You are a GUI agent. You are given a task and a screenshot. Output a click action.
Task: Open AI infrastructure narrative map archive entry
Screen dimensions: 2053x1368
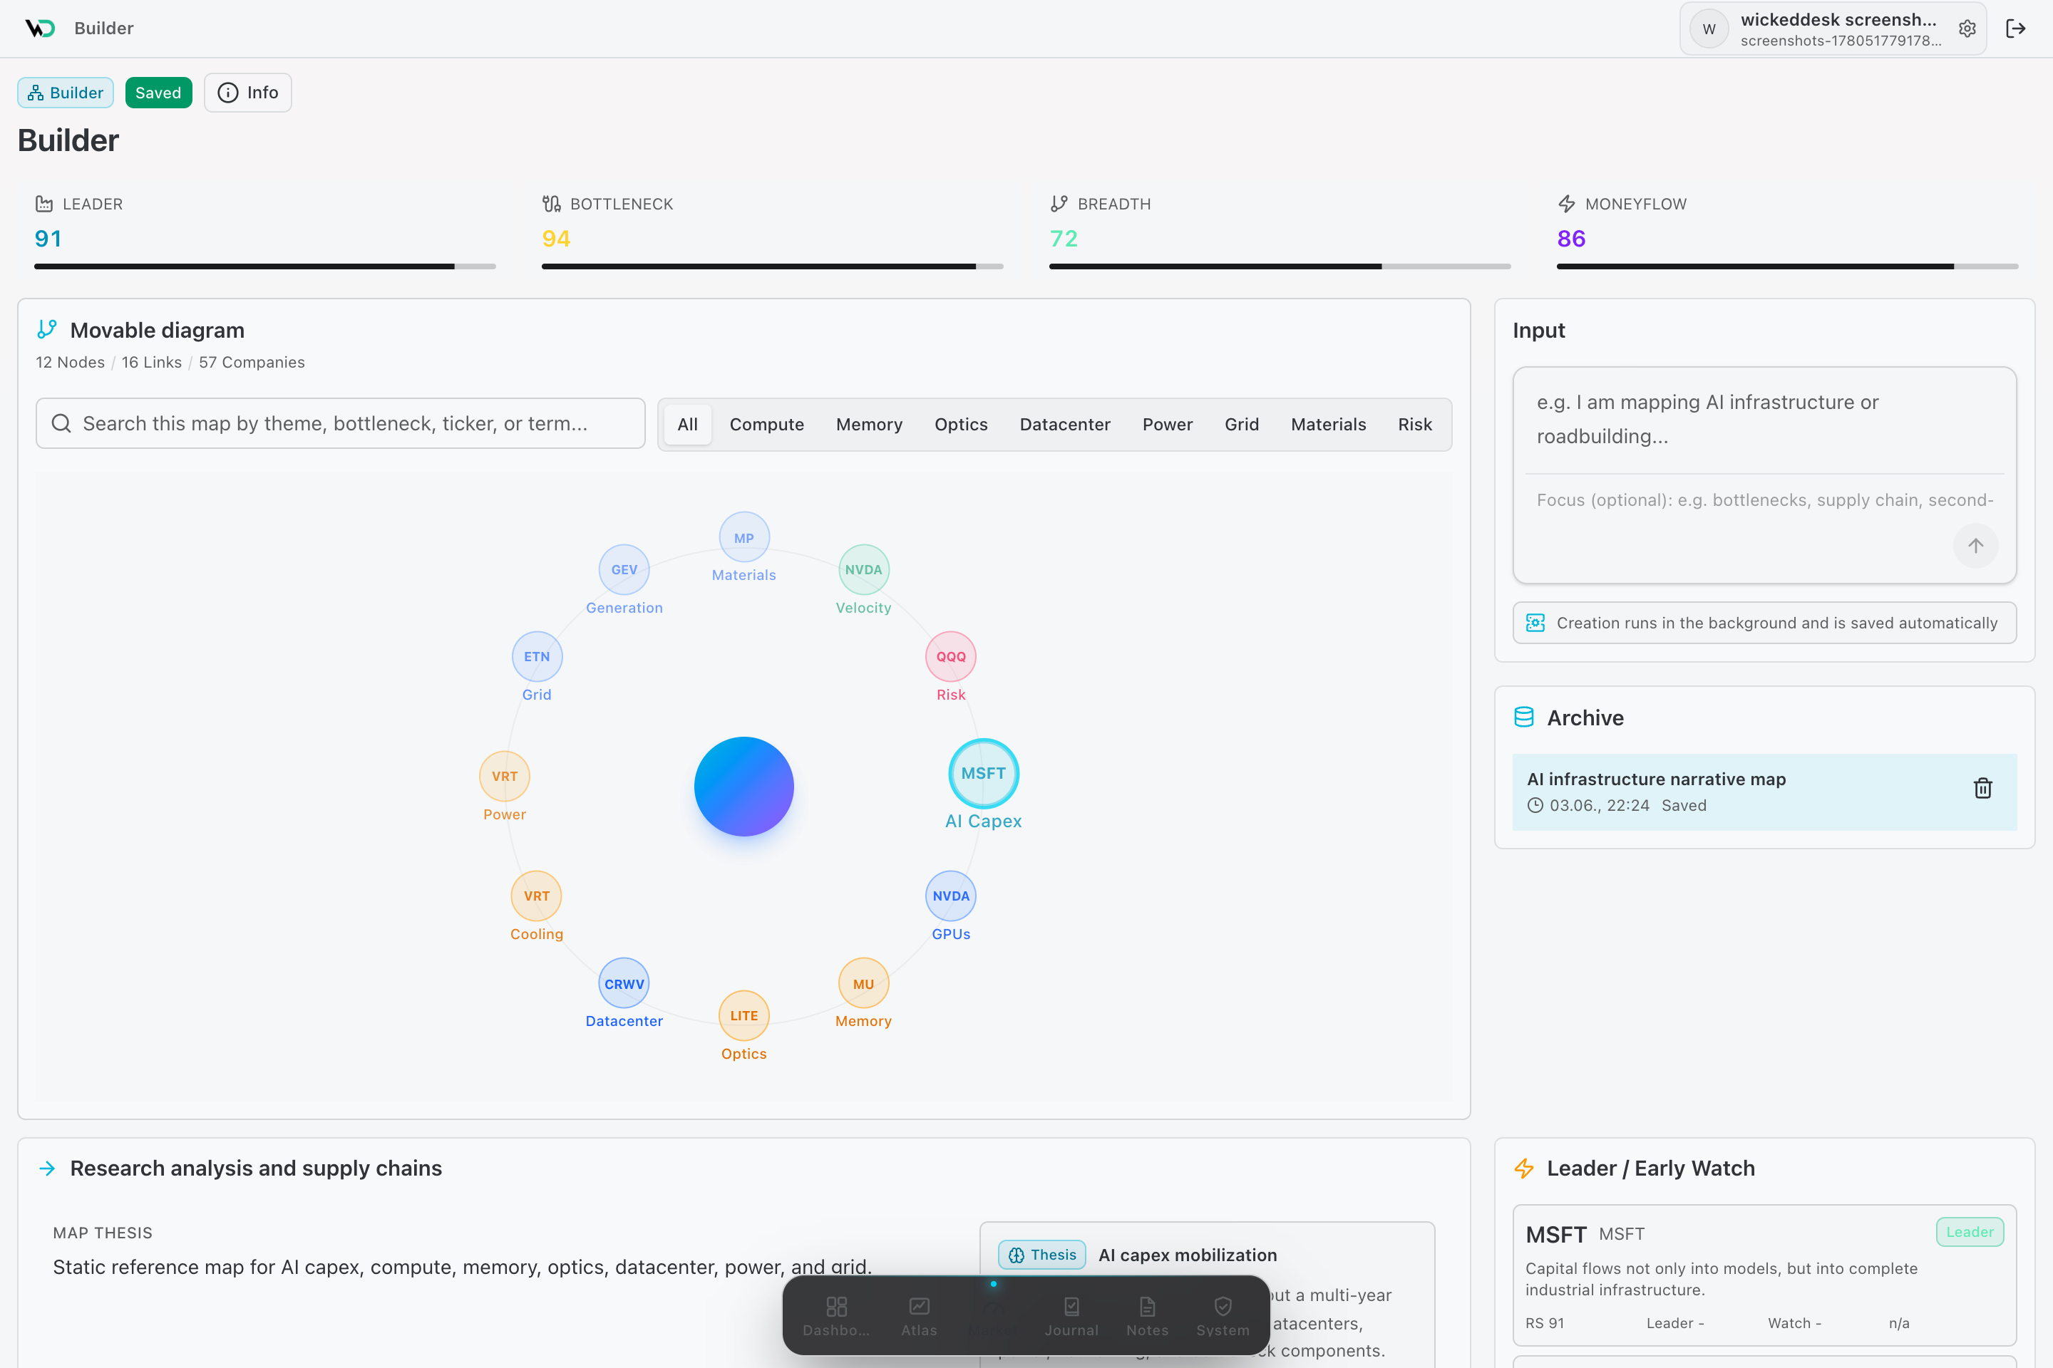pos(1764,792)
